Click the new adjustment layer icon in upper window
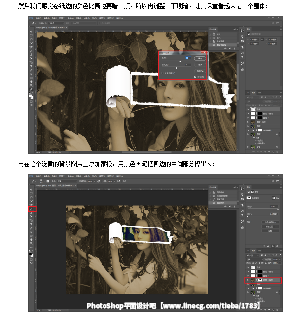The height and width of the screenshot is (315, 287). click(265, 151)
